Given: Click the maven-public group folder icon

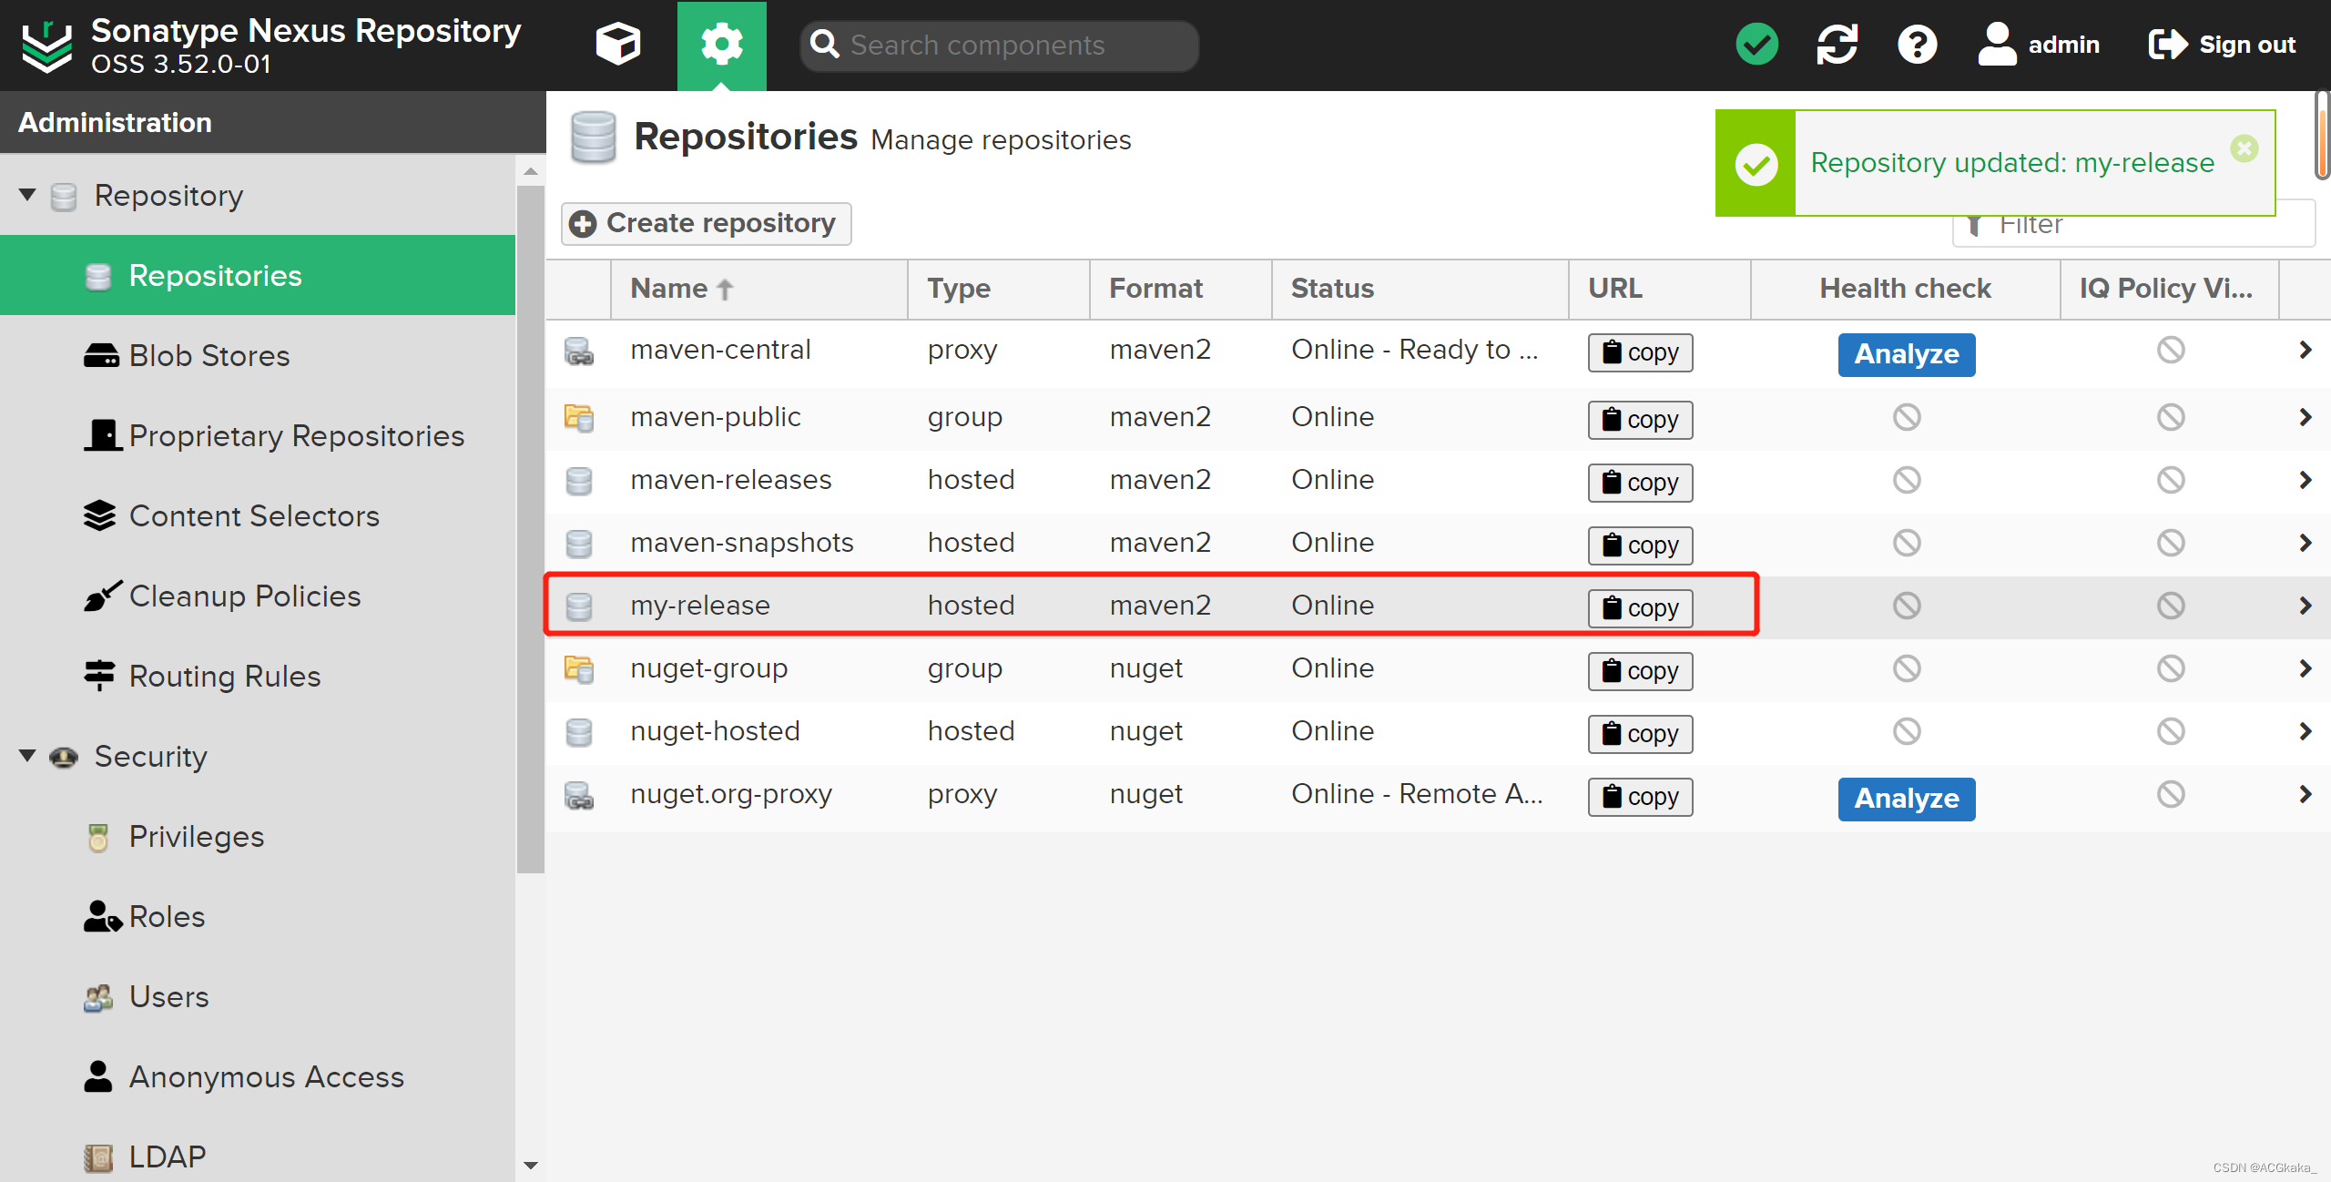Looking at the screenshot, I should click(x=579, y=418).
